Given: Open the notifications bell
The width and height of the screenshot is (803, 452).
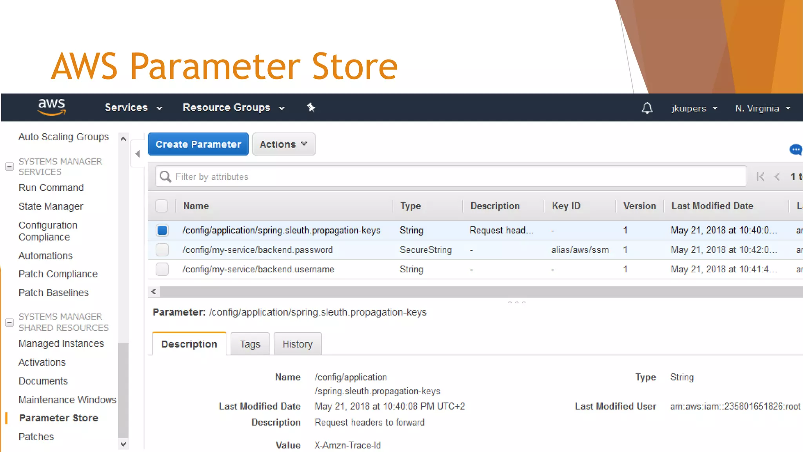Looking at the screenshot, I should pos(647,108).
